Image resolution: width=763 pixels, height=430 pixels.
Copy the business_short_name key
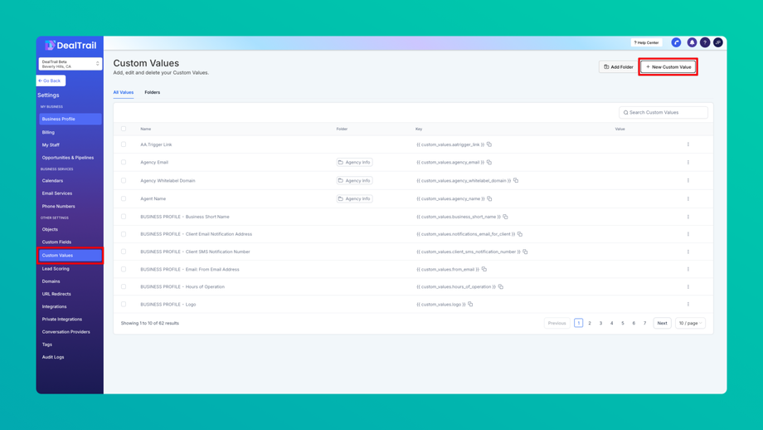(506, 217)
